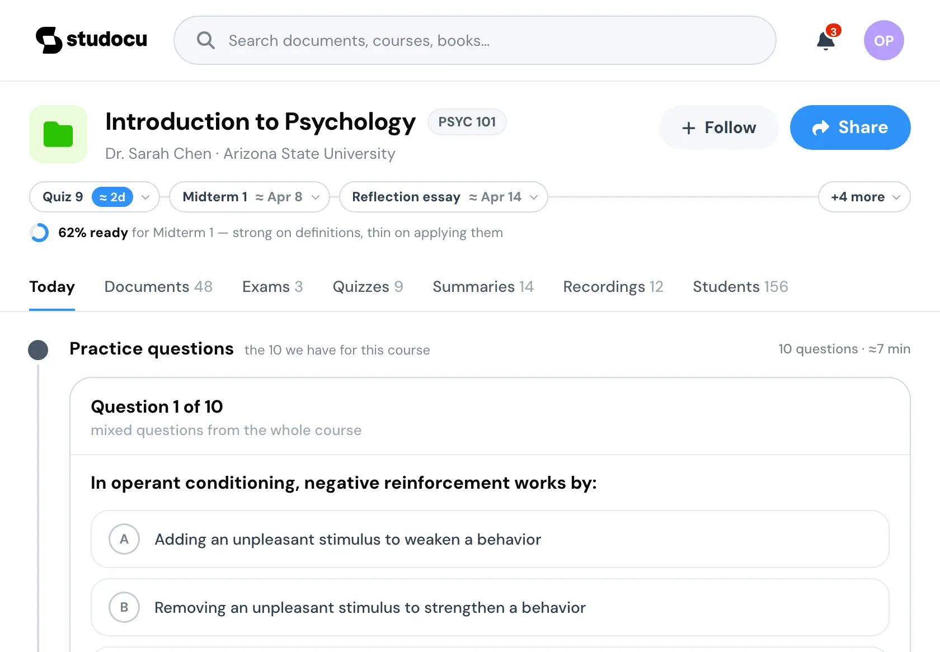
Task: Click the 'Practice questions' section heading
Action: pyautogui.click(x=152, y=349)
